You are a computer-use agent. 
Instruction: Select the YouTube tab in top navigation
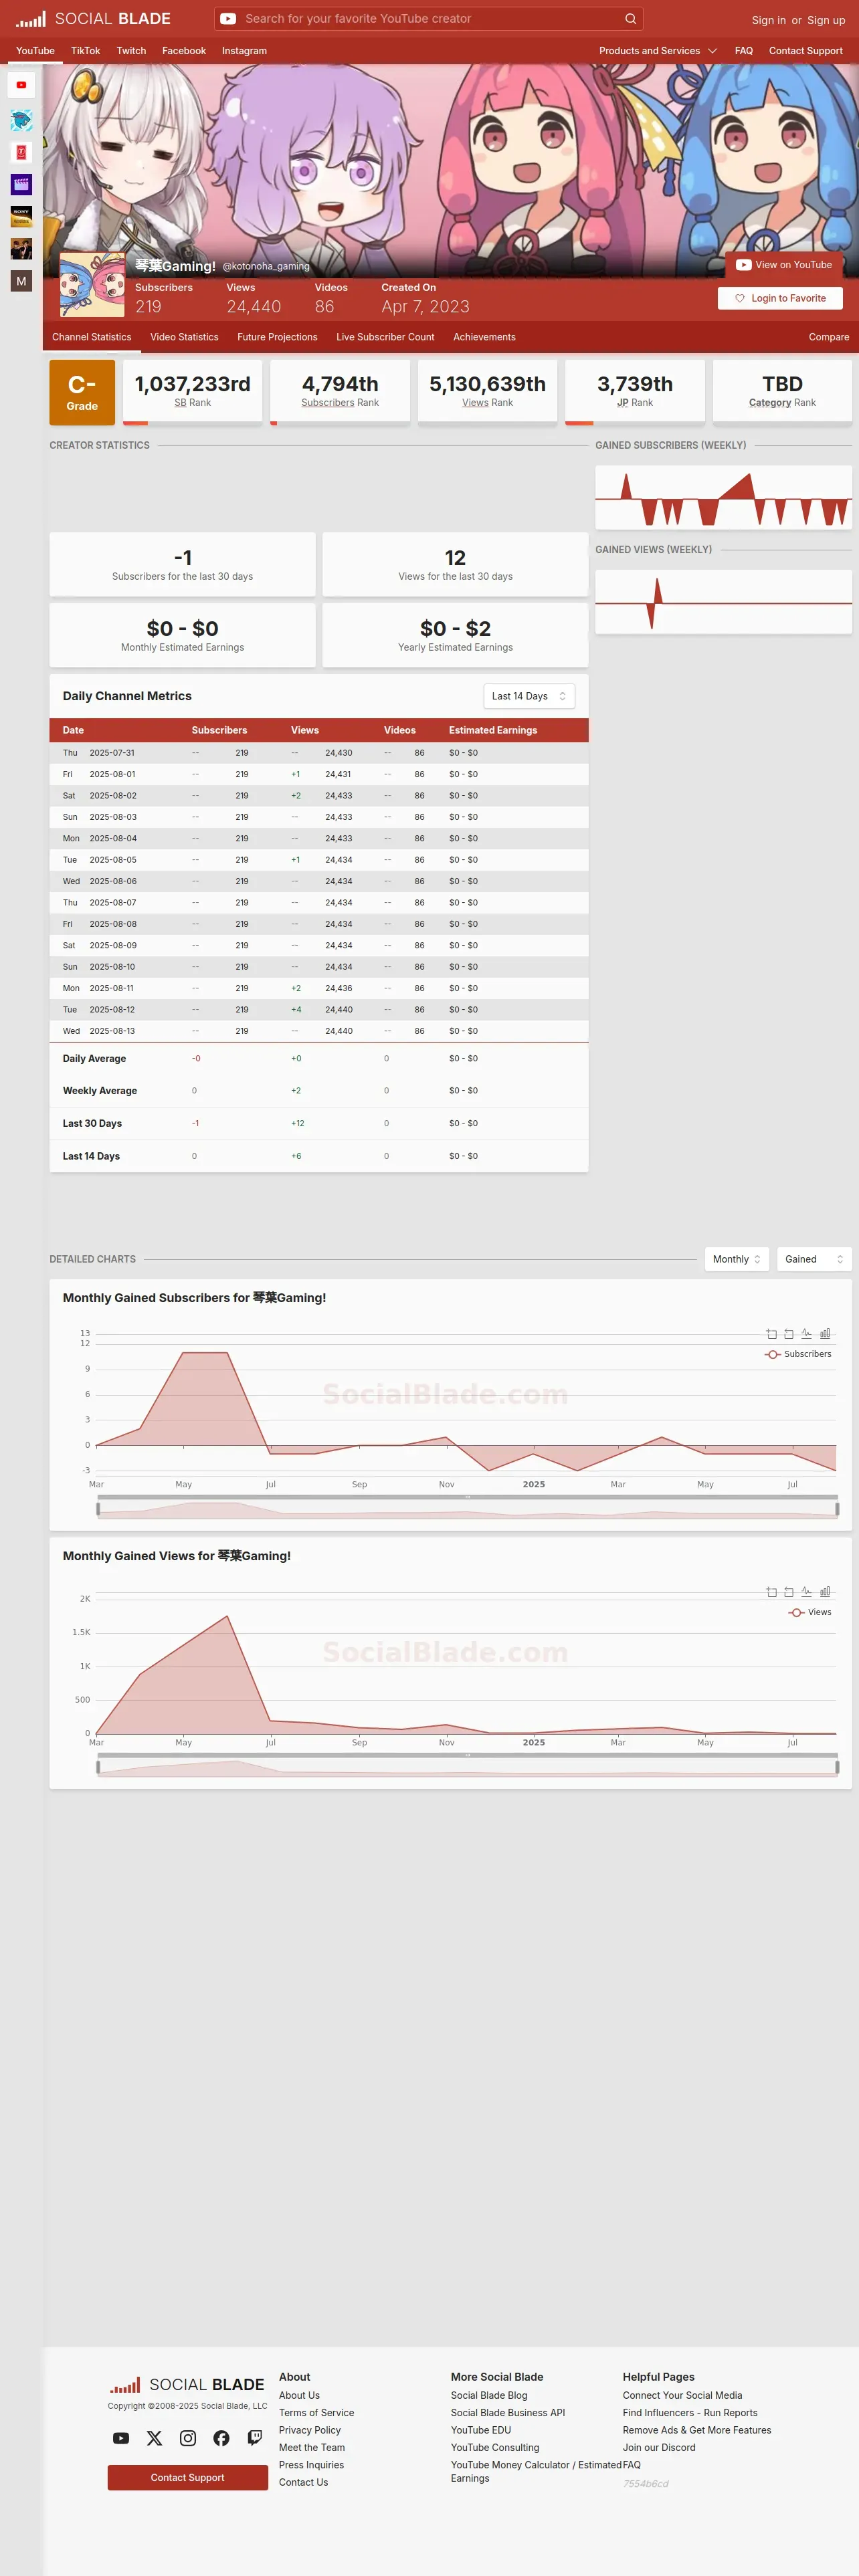point(35,51)
